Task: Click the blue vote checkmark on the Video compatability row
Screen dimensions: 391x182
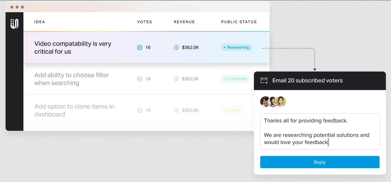Action: pos(140,47)
